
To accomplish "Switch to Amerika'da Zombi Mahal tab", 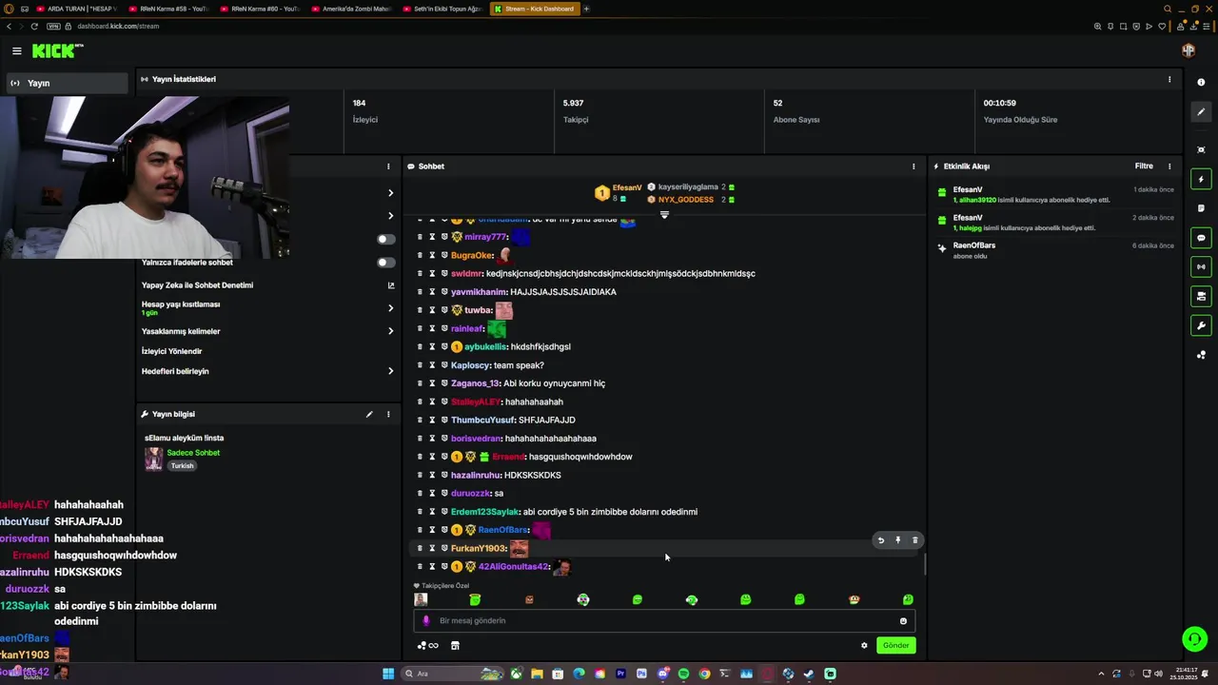I will [x=350, y=9].
